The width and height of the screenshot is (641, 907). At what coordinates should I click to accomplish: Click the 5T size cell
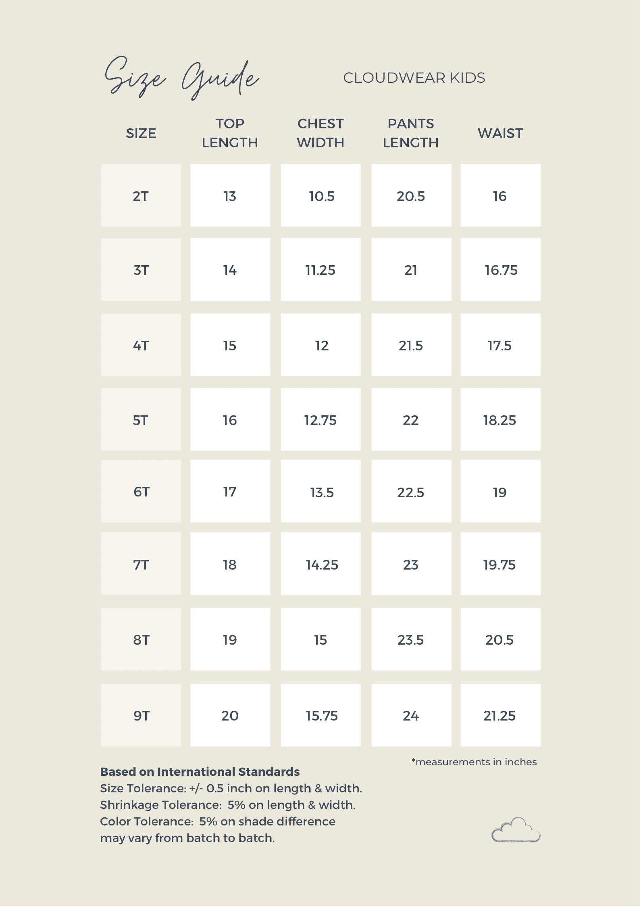141,420
